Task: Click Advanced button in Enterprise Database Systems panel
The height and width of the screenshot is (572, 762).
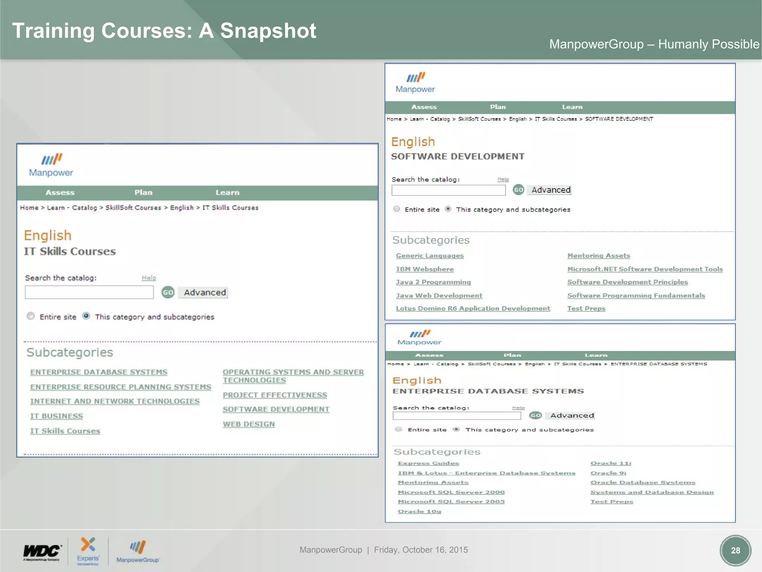Action: coord(570,415)
